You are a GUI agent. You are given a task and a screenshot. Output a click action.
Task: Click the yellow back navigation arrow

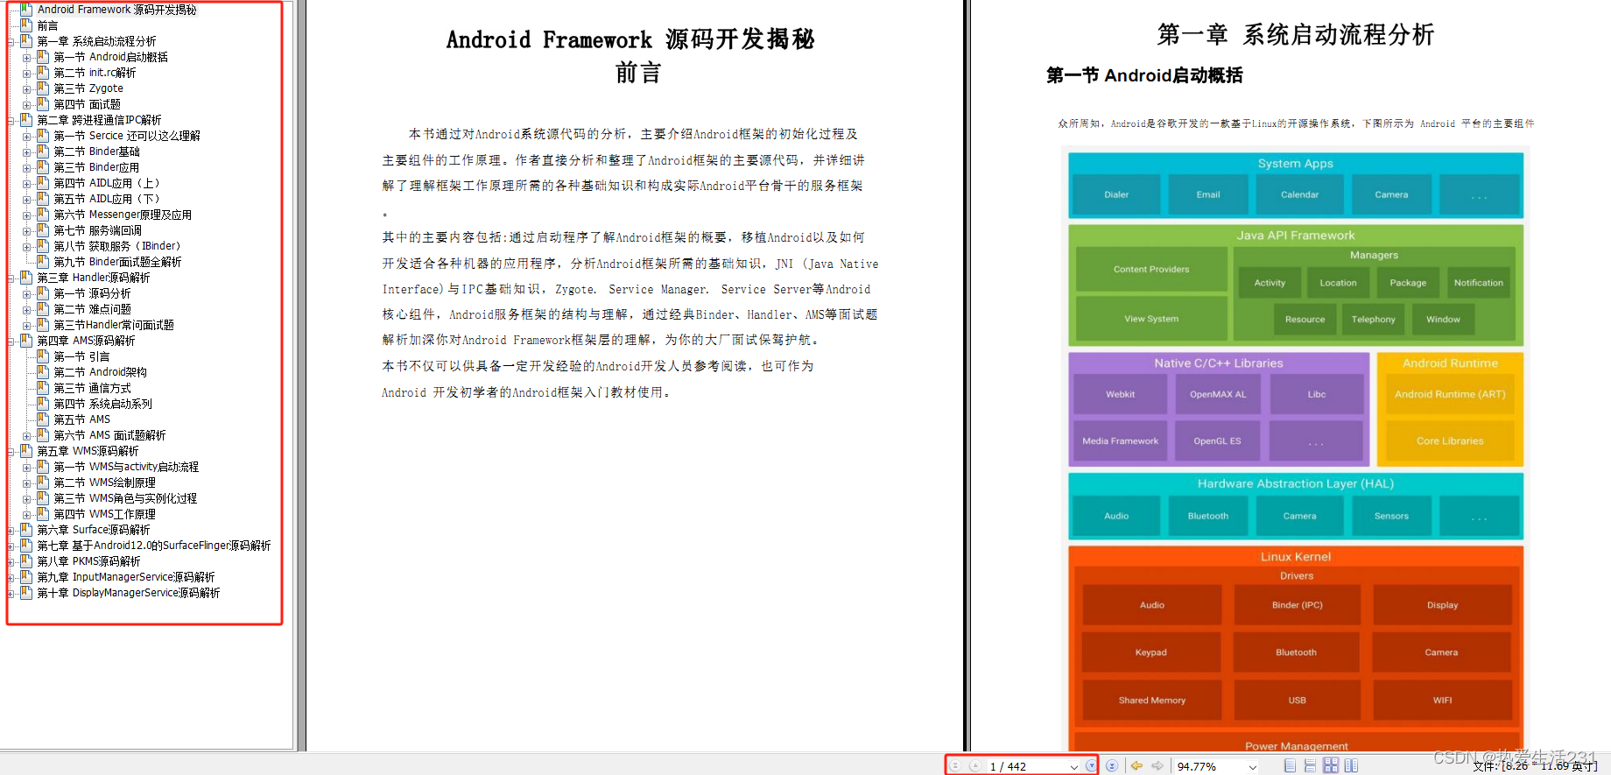[x=1136, y=765]
